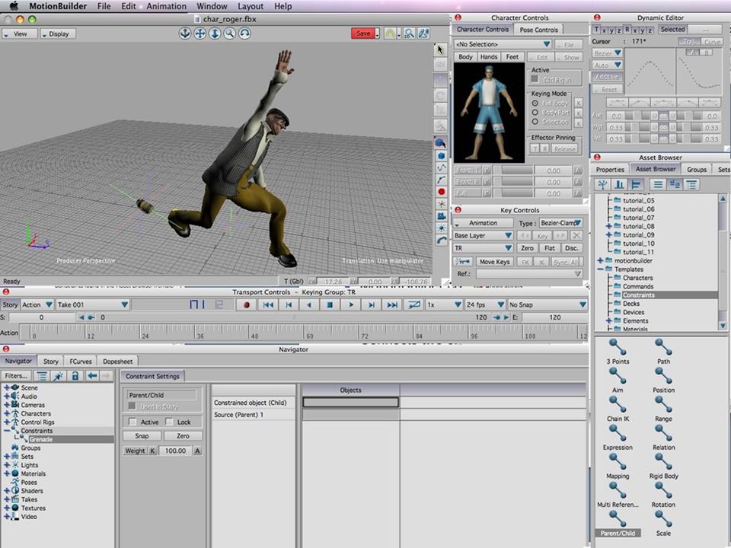This screenshot has width=731, height=548.
Task: Toggle Used in Story checkbox
Action: [x=132, y=406]
